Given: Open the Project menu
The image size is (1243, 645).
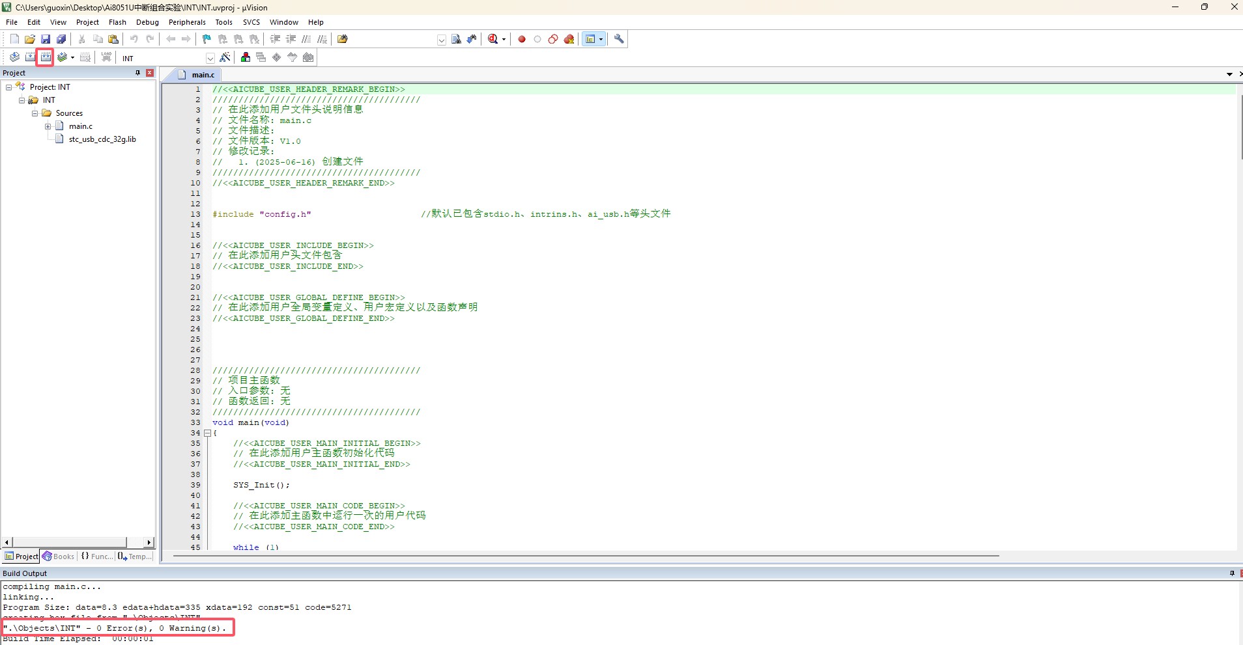Looking at the screenshot, I should click(87, 22).
